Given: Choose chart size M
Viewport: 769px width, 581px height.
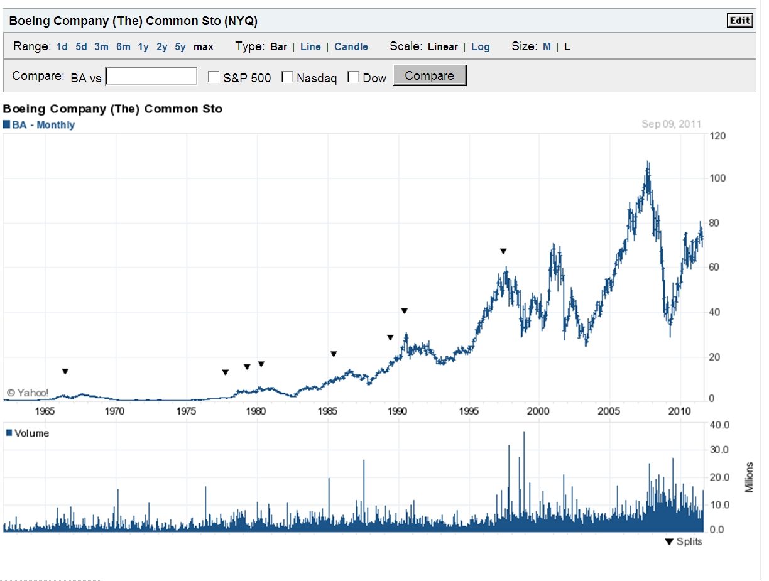Looking at the screenshot, I should [547, 46].
